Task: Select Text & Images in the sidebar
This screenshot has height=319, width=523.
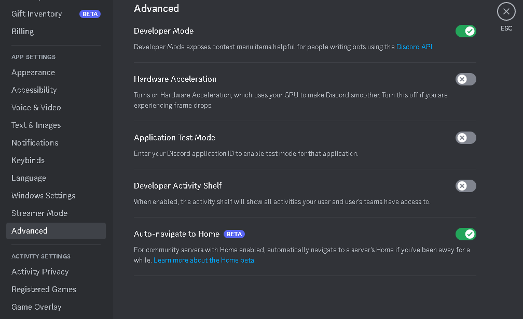Action: click(36, 125)
